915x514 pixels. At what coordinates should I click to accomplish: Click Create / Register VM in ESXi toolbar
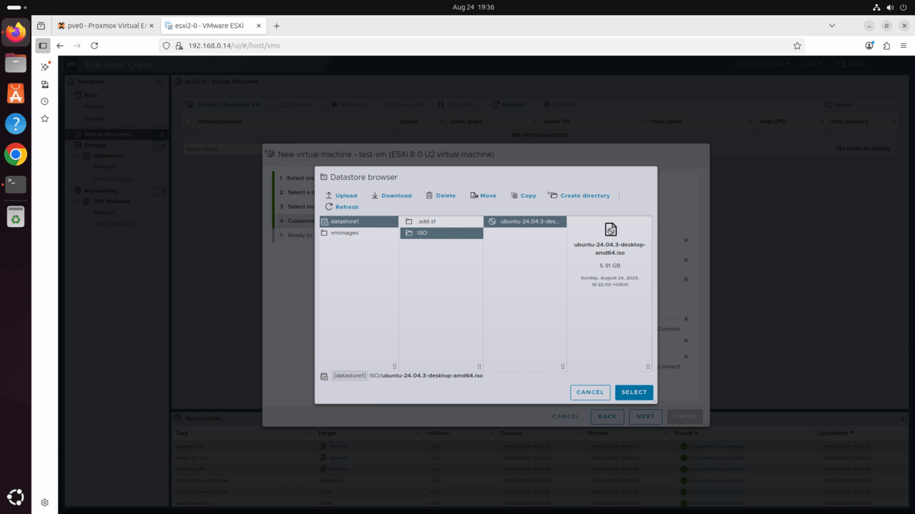(x=224, y=105)
